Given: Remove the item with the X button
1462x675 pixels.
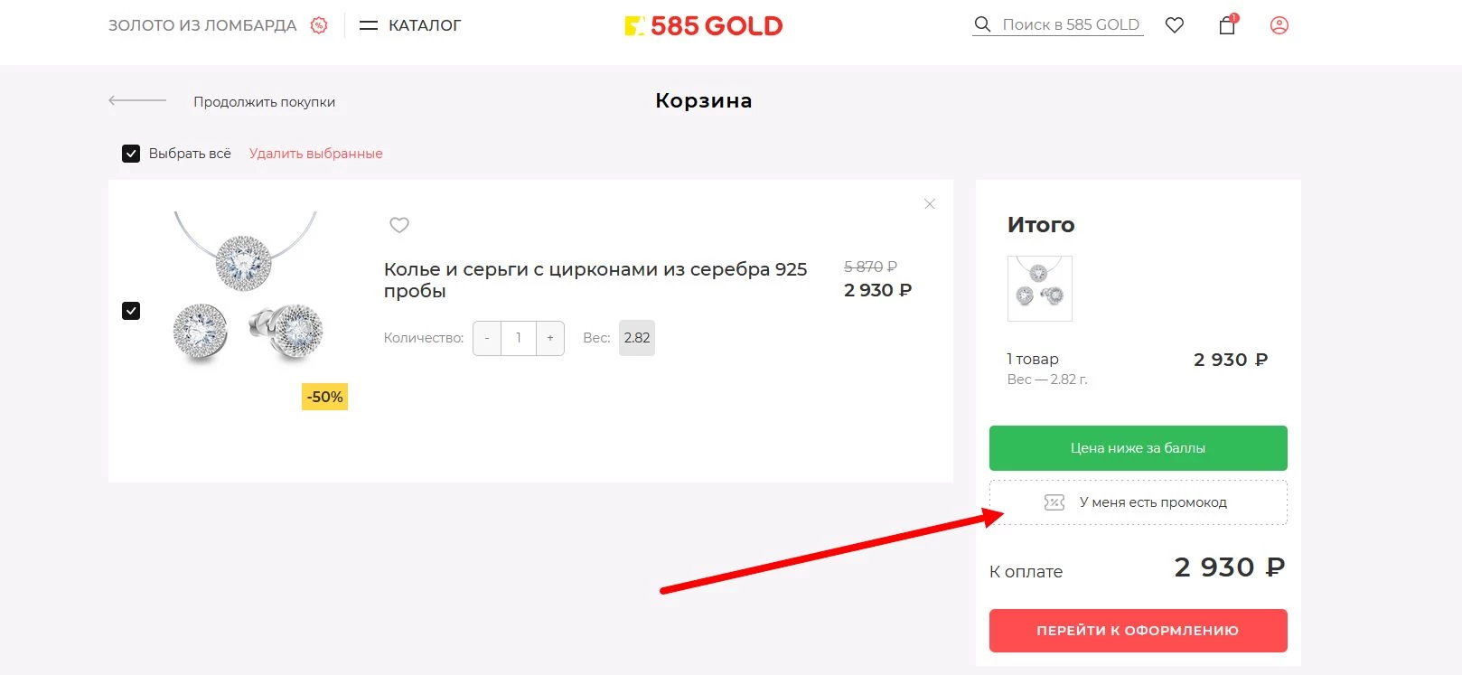Looking at the screenshot, I should point(929,203).
